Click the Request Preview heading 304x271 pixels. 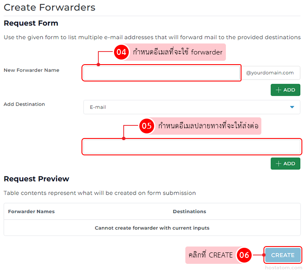36,179
